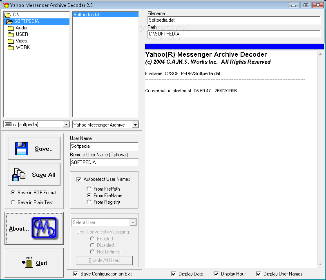Click the '(c) 2004 C.A.M.S. Works Inc.' line
This screenshot has width=326, height=280.
click(208, 62)
